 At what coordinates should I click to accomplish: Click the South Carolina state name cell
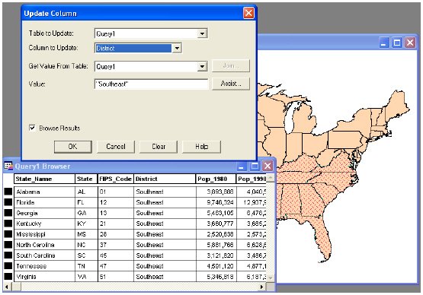coord(44,255)
